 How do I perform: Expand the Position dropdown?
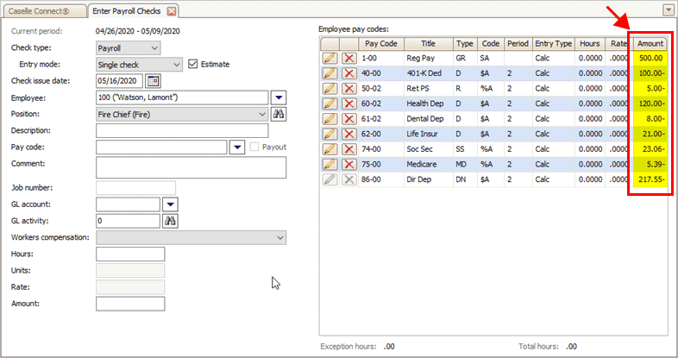[262, 115]
